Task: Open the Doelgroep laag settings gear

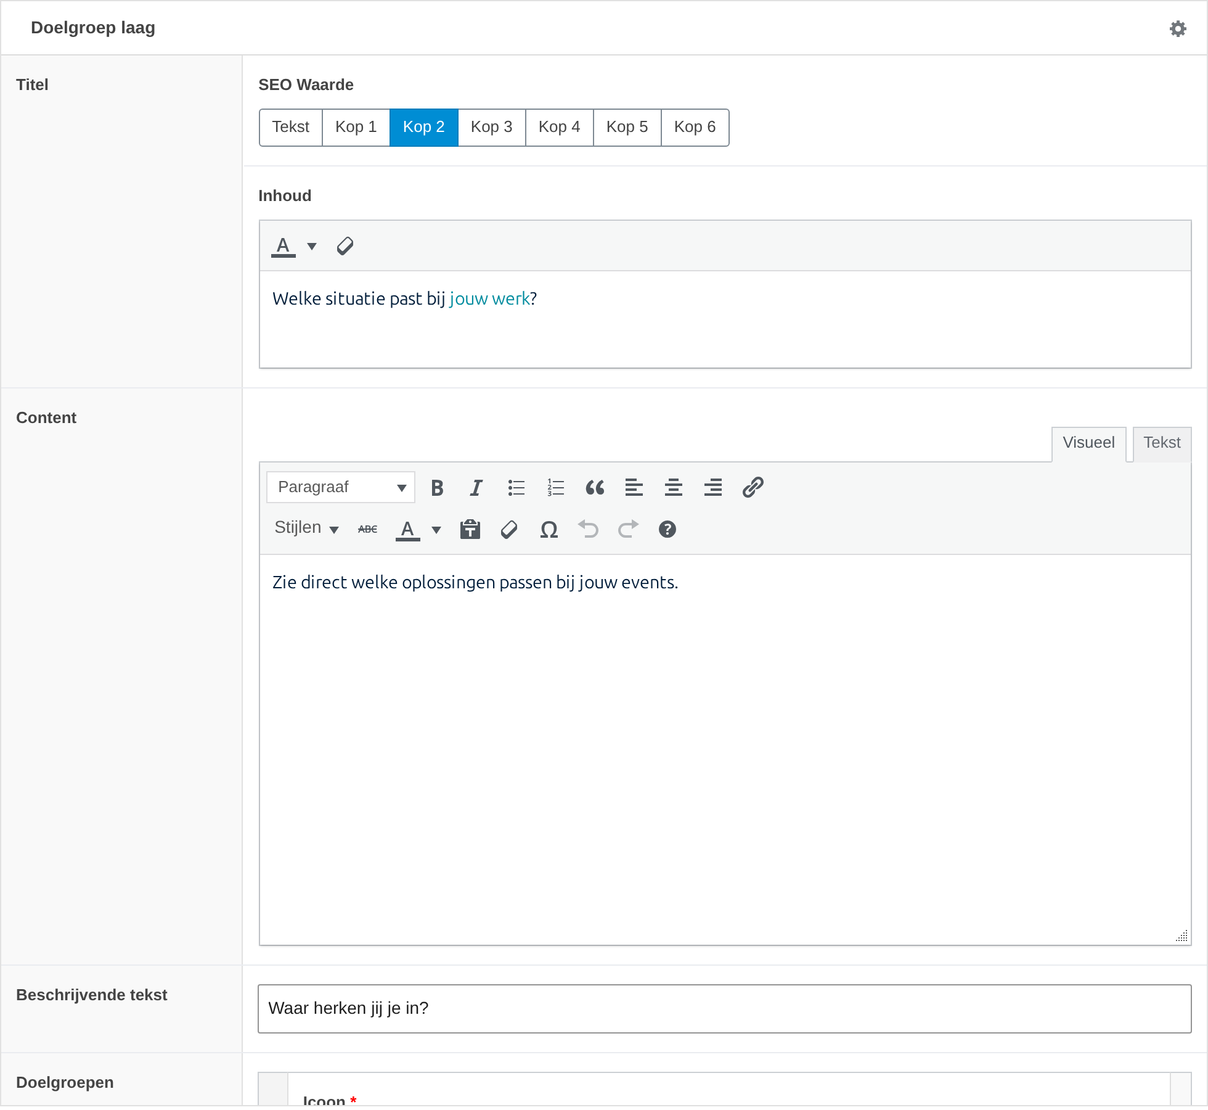Action: pyautogui.click(x=1178, y=28)
